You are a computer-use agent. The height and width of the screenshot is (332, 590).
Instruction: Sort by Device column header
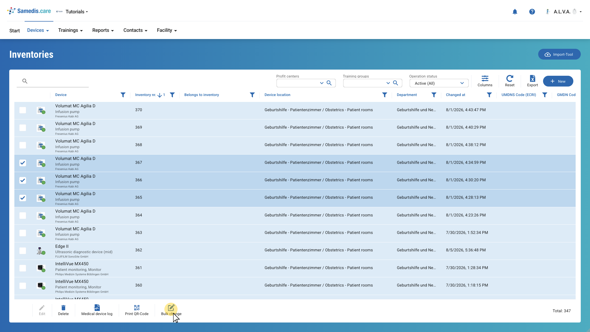[x=61, y=95]
